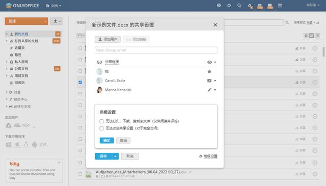Open the user account menu in header

point(313,5)
